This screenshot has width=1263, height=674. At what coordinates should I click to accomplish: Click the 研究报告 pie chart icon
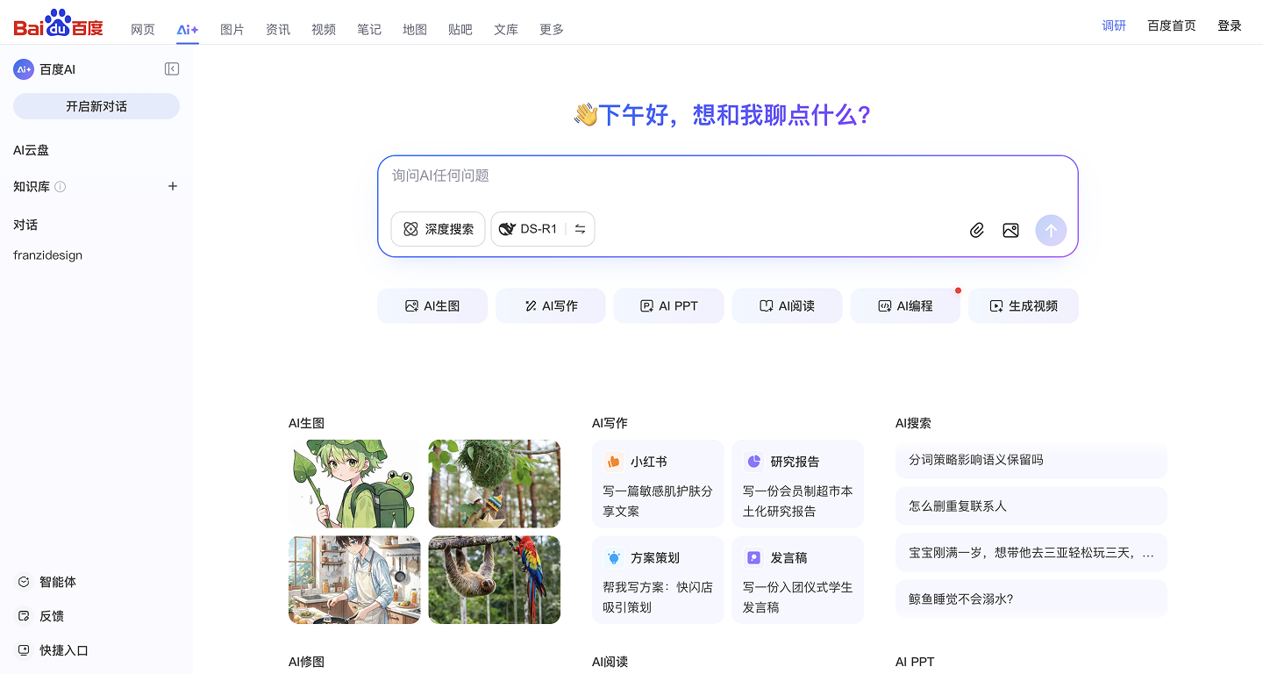point(753,462)
